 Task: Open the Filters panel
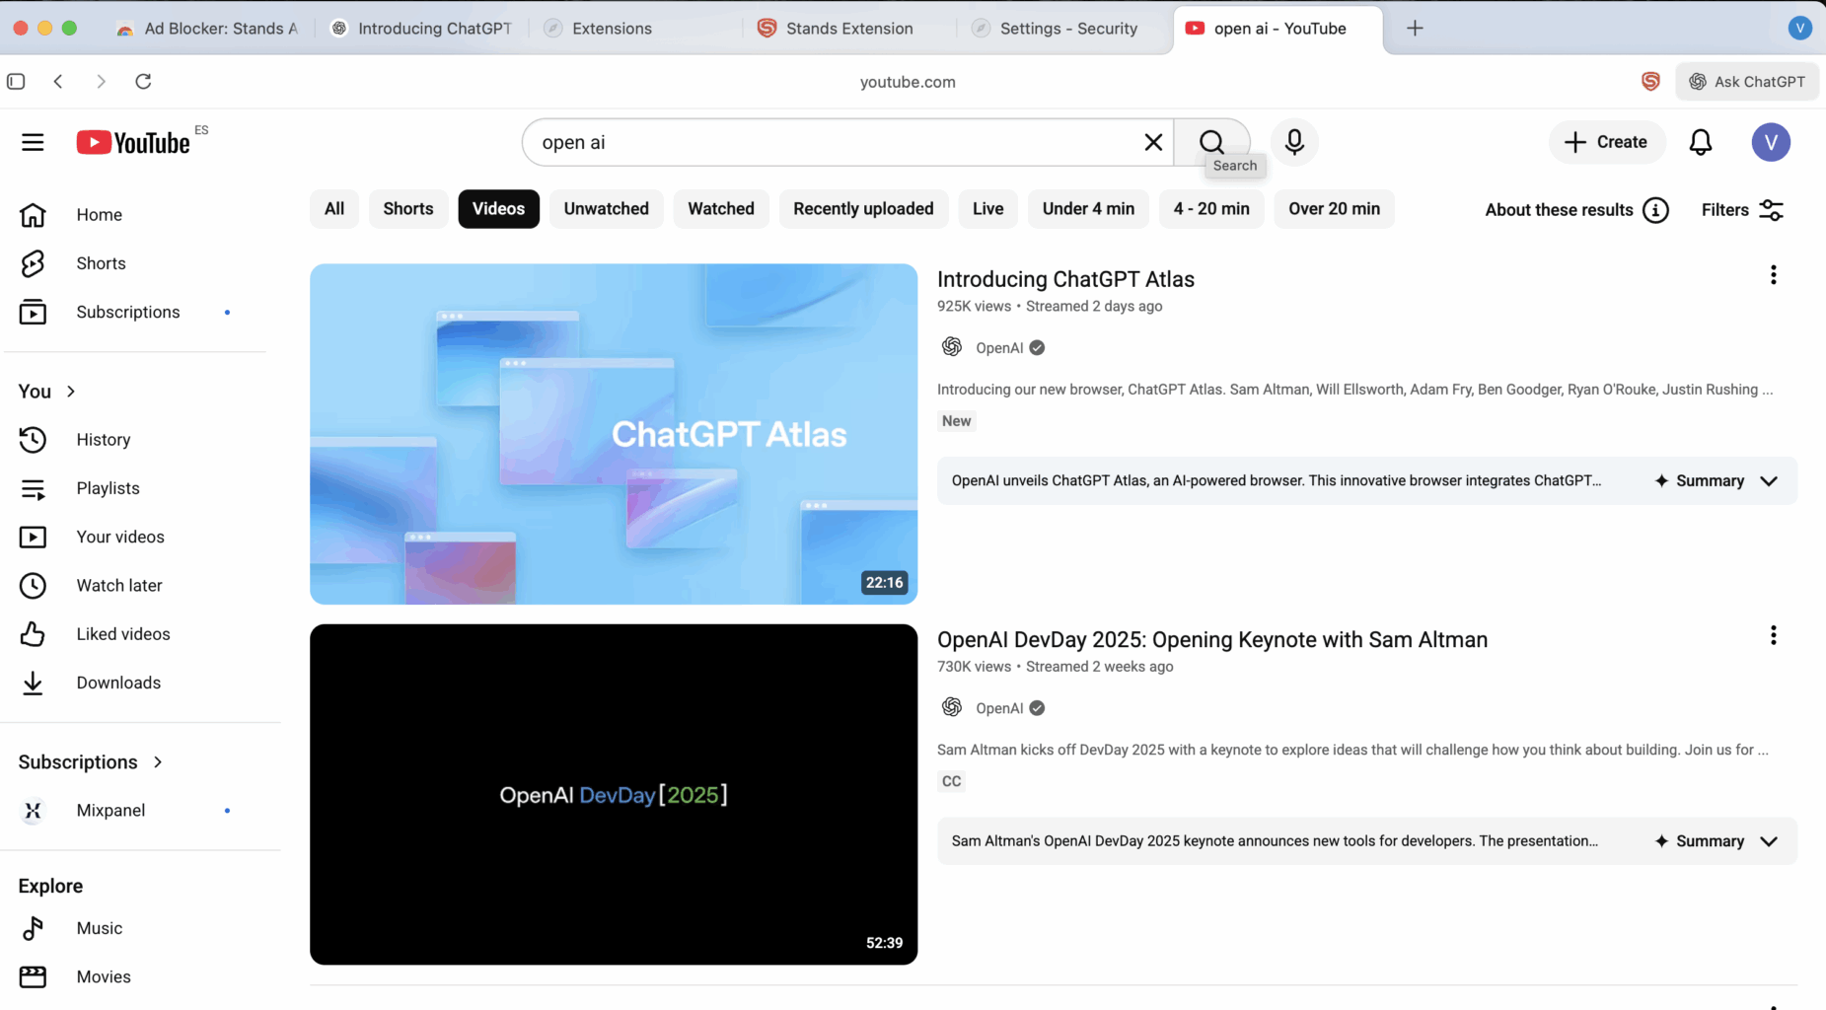click(x=1742, y=210)
